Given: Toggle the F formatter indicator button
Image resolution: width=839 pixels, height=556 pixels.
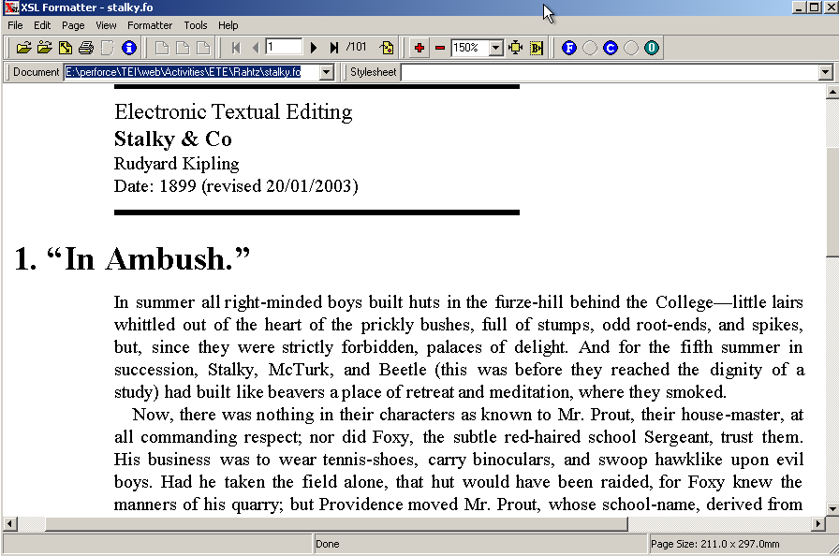Looking at the screenshot, I should [x=568, y=47].
